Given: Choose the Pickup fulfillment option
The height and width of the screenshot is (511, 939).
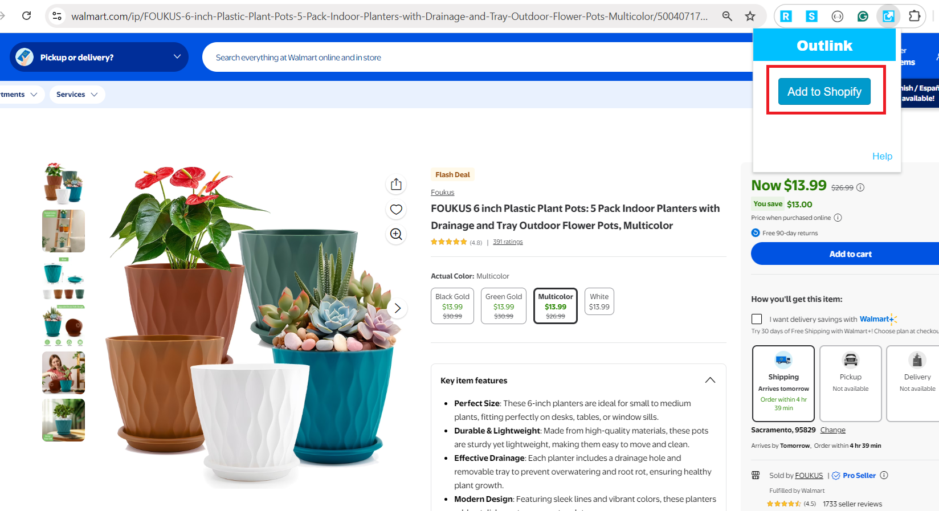Looking at the screenshot, I should click(851, 383).
